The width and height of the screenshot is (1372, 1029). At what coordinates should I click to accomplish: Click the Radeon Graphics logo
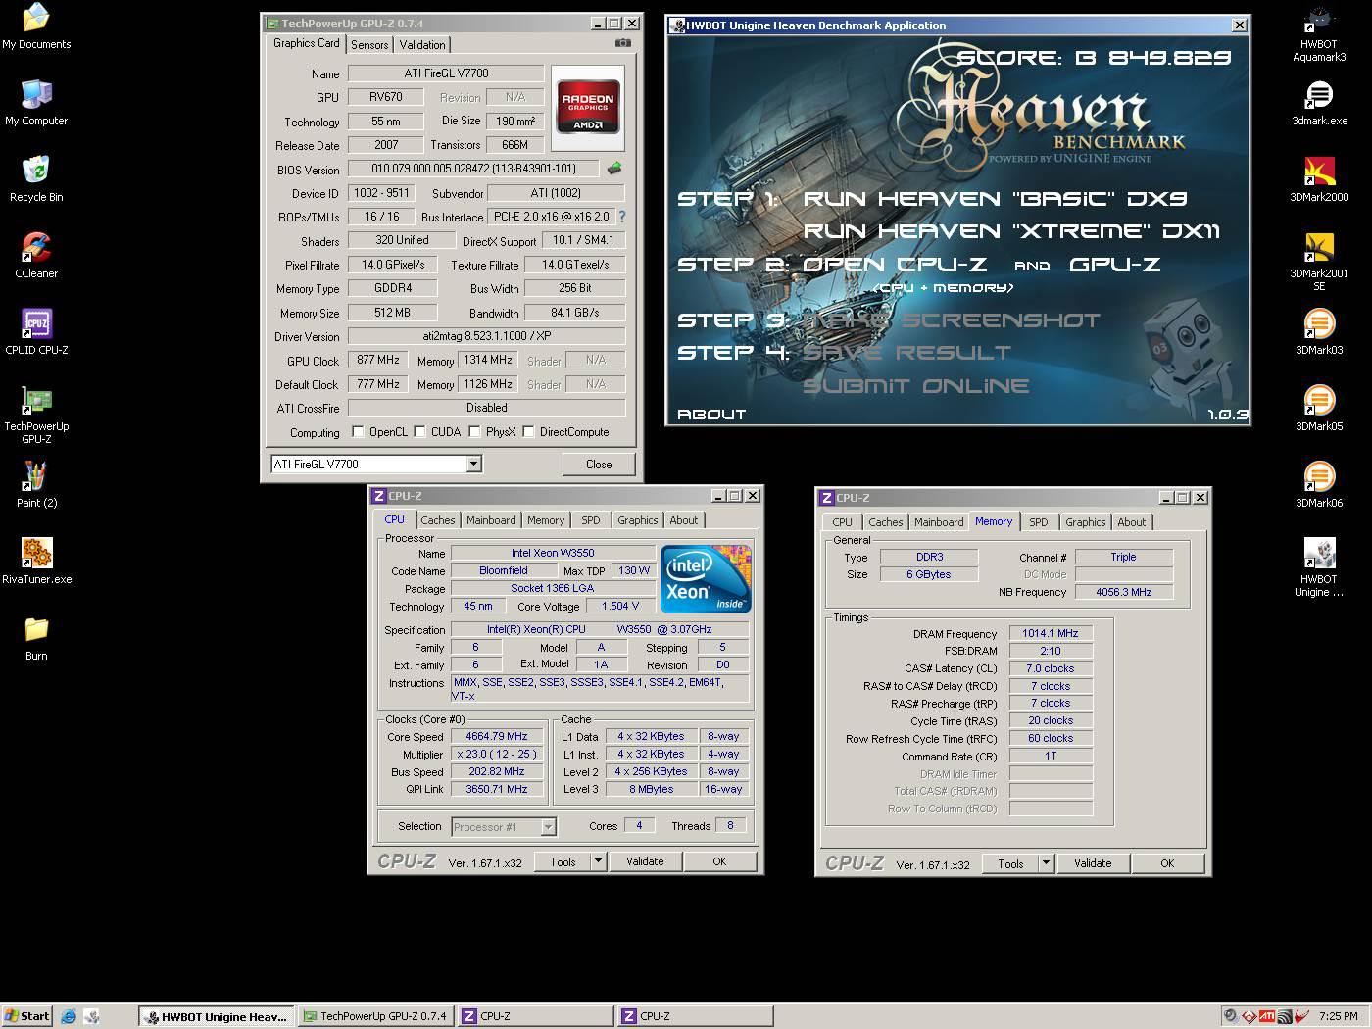588,107
